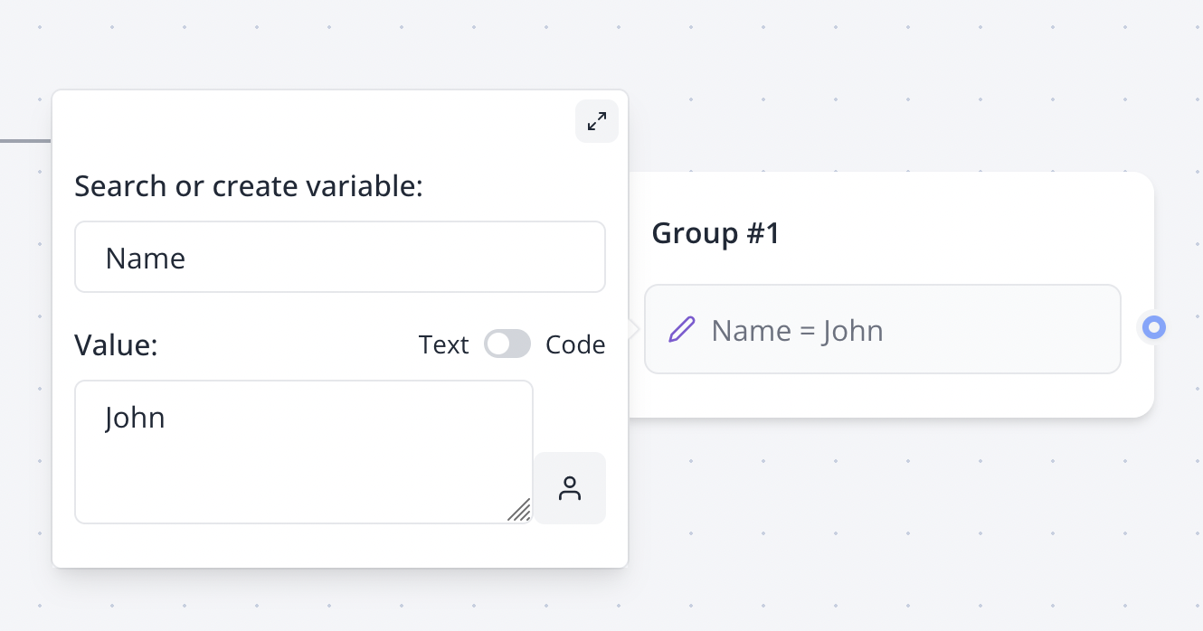Screen dimensions: 1203x631
Task: Click inside the "John" value textarea
Action: point(304,452)
